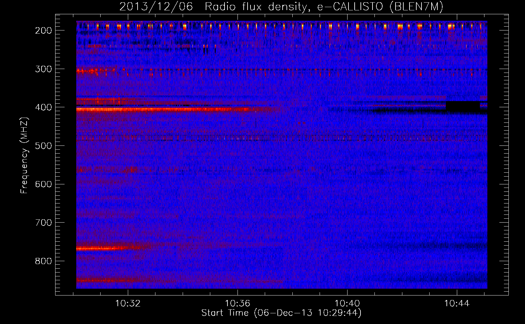The height and width of the screenshot is (324, 525).
Task: Click the 800 frequency tick label
Action: [x=43, y=261]
